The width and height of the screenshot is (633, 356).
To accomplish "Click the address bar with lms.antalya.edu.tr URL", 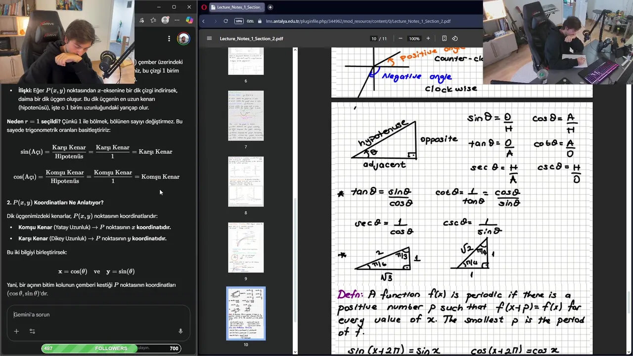I will pyautogui.click(x=358, y=21).
